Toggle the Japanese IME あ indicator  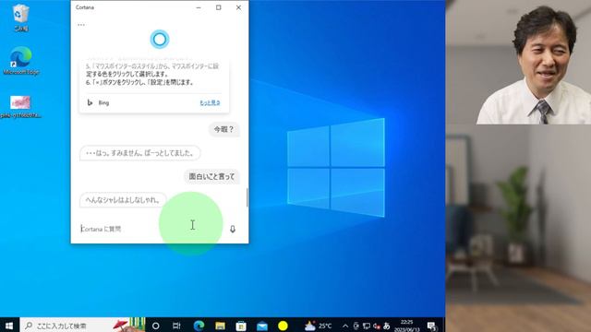[x=386, y=326]
